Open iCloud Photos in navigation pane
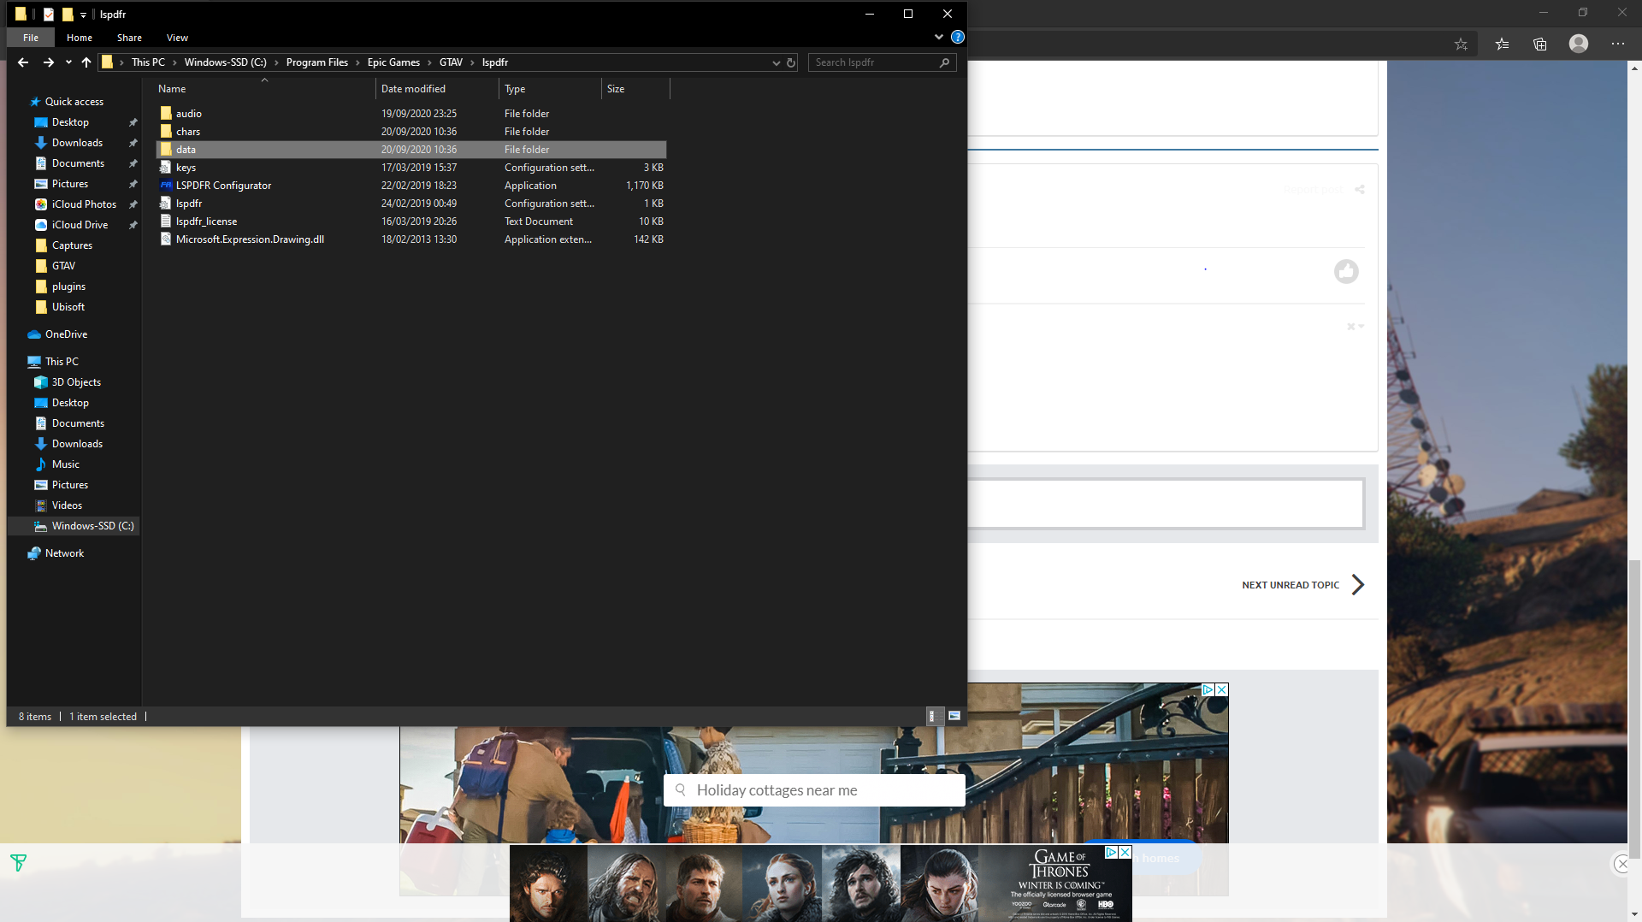The image size is (1642, 922). (x=84, y=204)
